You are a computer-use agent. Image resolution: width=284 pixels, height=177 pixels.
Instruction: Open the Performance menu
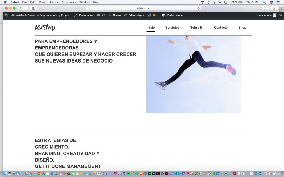pyautogui.click(x=172, y=15)
